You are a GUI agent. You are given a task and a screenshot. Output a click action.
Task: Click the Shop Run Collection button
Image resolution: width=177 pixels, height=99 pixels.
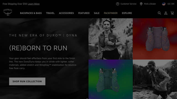click(27, 81)
